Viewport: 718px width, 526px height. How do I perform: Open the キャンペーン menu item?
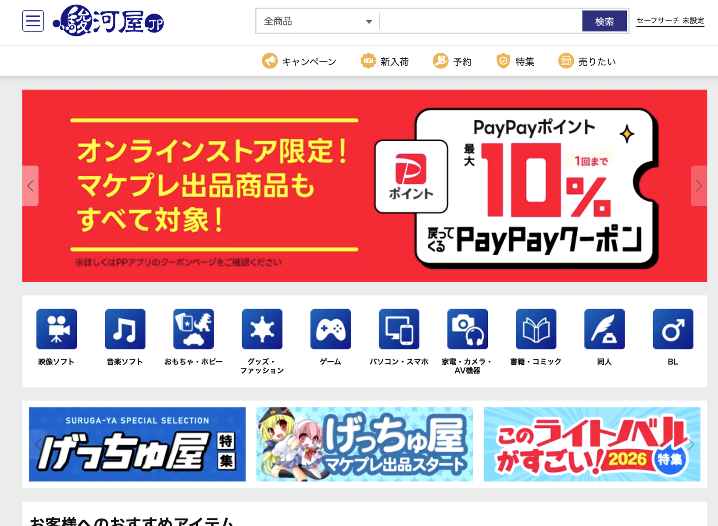pyautogui.click(x=299, y=61)
